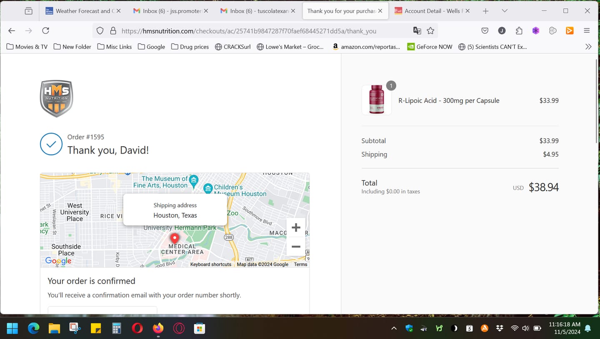Click the red map location pin
Viewport: 600px width, 339px height.
pos(175,239)
